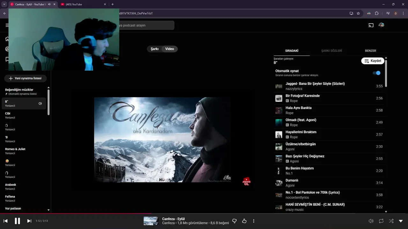Click the volume speaker icon in player bar
This screenshot has width=408, height=229.
click(x=371, y=221)
